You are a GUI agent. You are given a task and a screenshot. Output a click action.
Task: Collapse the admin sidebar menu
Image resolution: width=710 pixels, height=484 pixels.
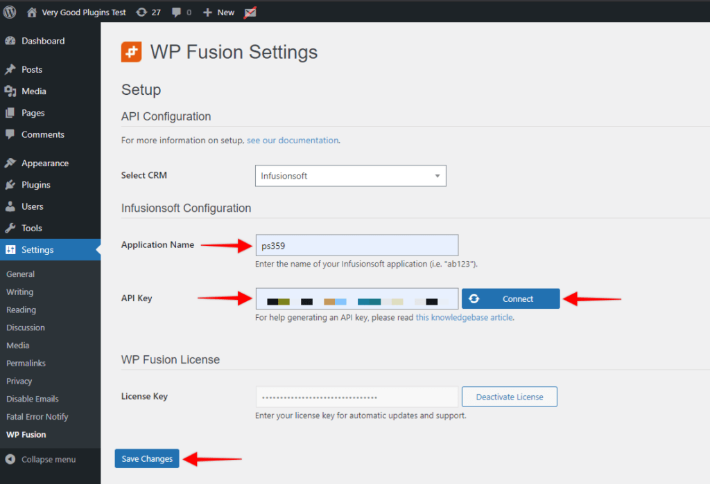tap(42, 459)
